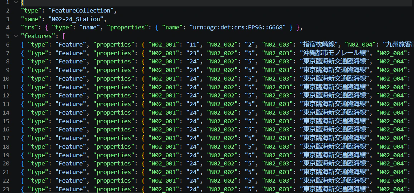Click the "沖縄都市モノレール線" value on line 7
Viewport: 414px width, 193px height.
pos(335,53)
